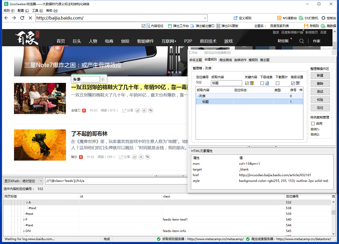Reload the page with the refresh icon
339x244 pixels.
point(22,18)
